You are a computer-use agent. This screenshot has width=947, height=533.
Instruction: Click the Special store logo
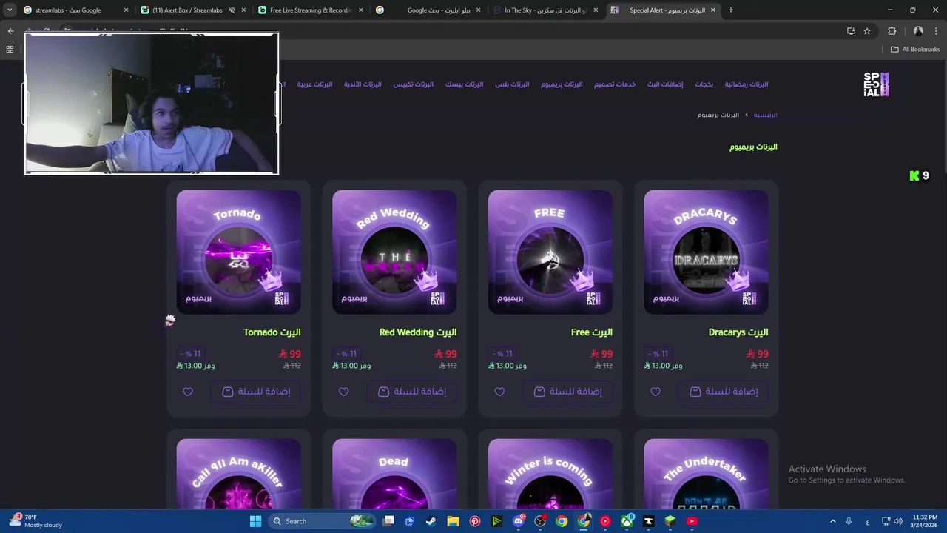click(876, 84)
